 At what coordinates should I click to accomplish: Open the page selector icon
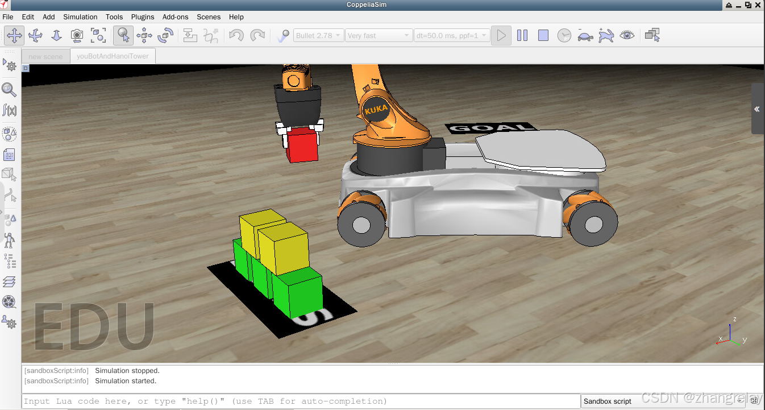pyautogui.click(x=652, y=35)
